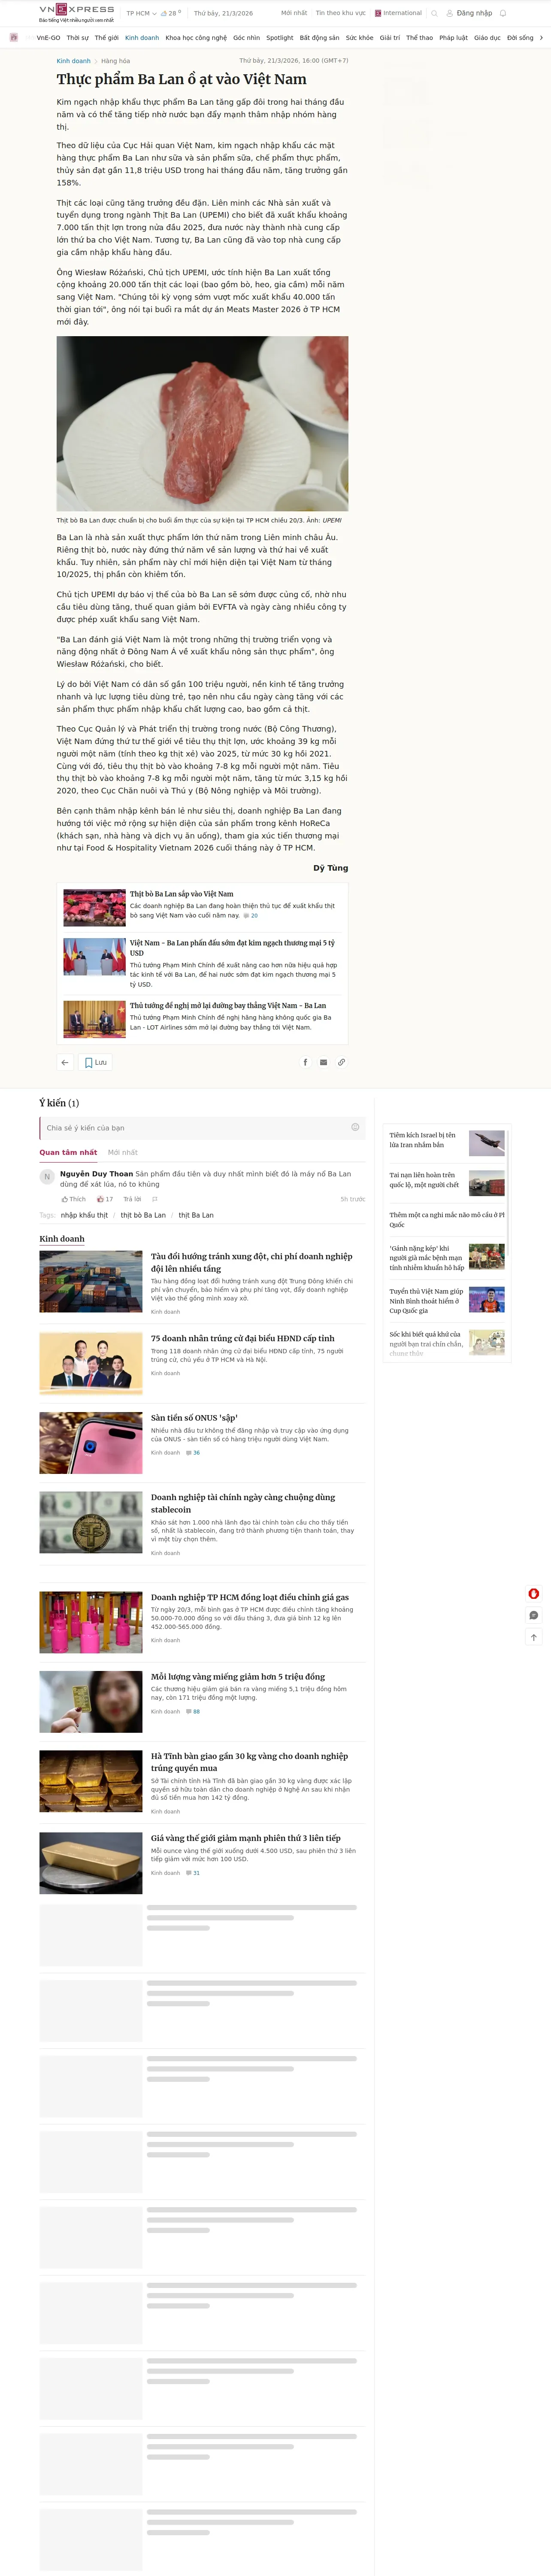Open thumbnail of '75 doanh nhân trúng cử'
The width and height of the screenshot is (551, 2576).
[x=91, y=1363]
